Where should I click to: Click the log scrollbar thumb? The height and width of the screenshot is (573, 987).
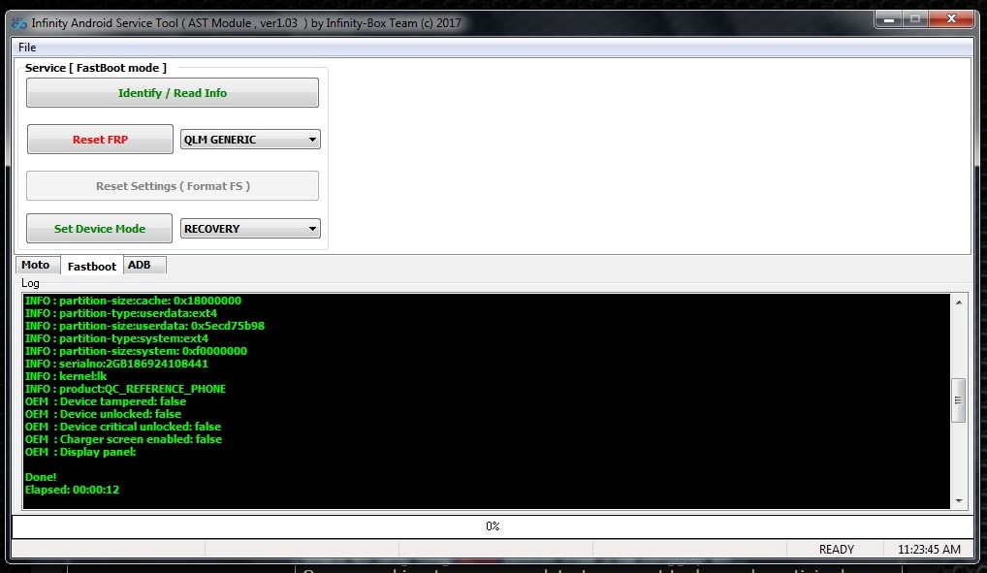click(959, 400)
